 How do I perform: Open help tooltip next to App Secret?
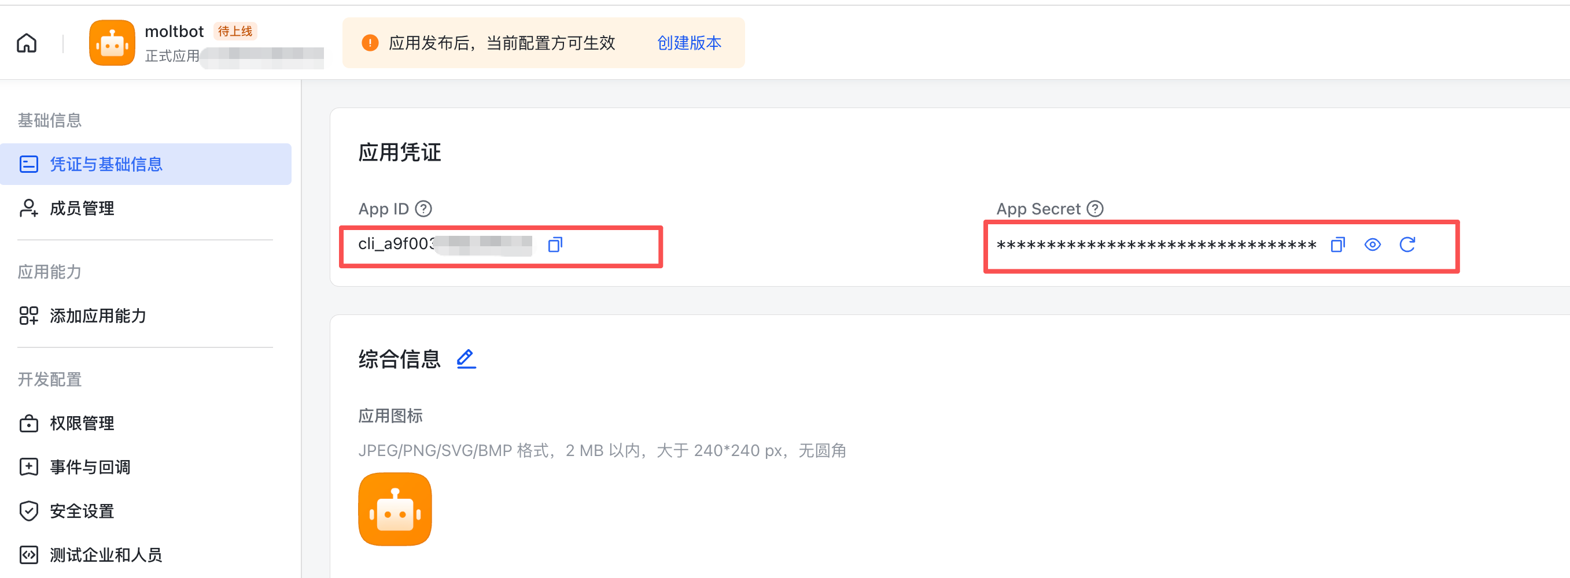click(x=1095, y=209)
